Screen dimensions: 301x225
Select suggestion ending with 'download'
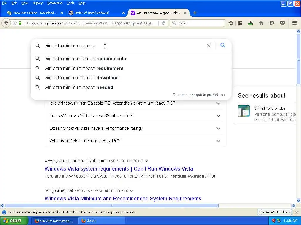coord(131,78)
